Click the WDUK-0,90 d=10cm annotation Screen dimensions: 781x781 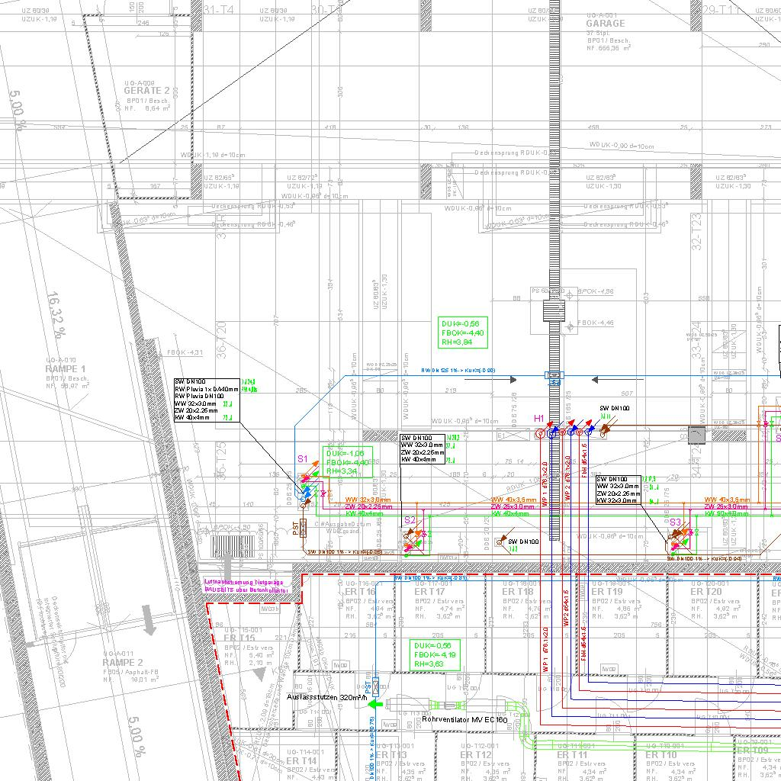(621, 146)
